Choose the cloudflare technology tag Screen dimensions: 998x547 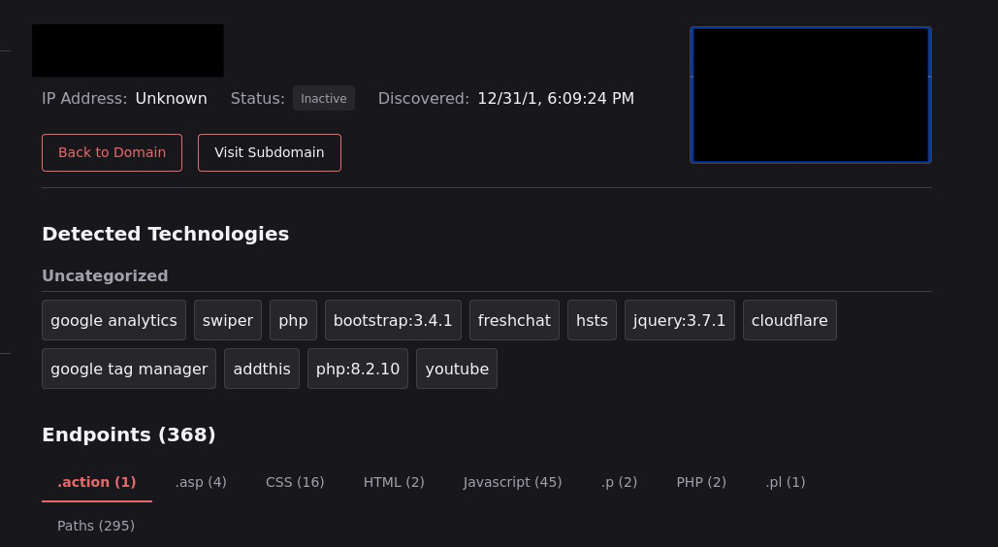[789, 320]
